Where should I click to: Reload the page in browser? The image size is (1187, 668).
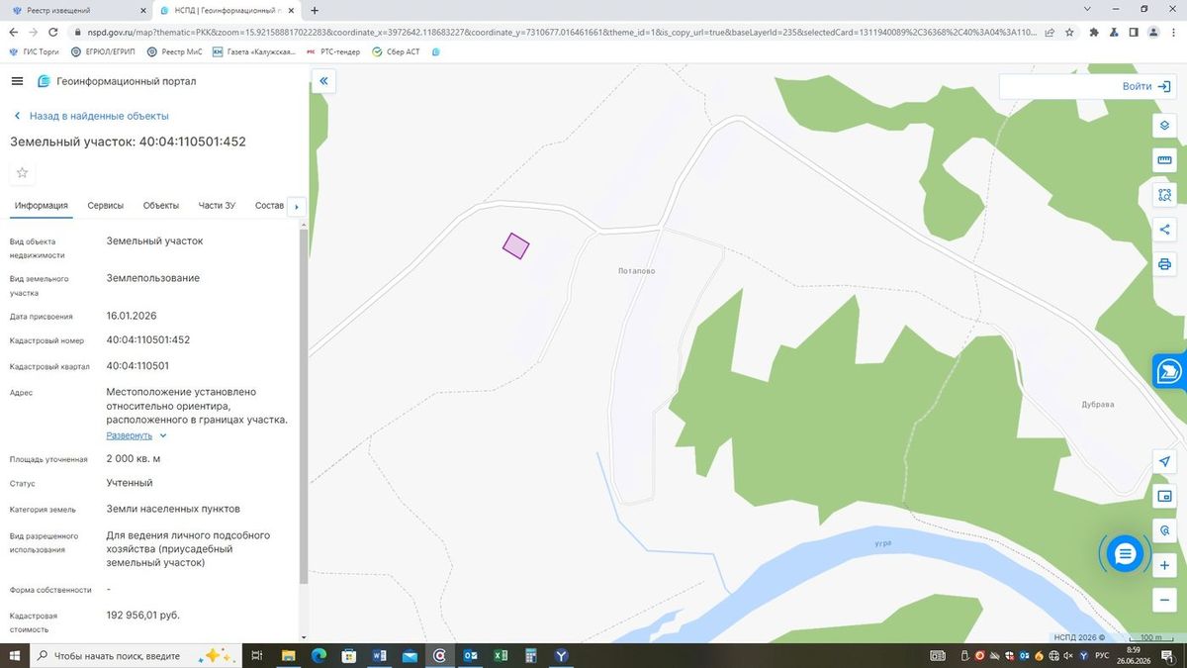51,32
